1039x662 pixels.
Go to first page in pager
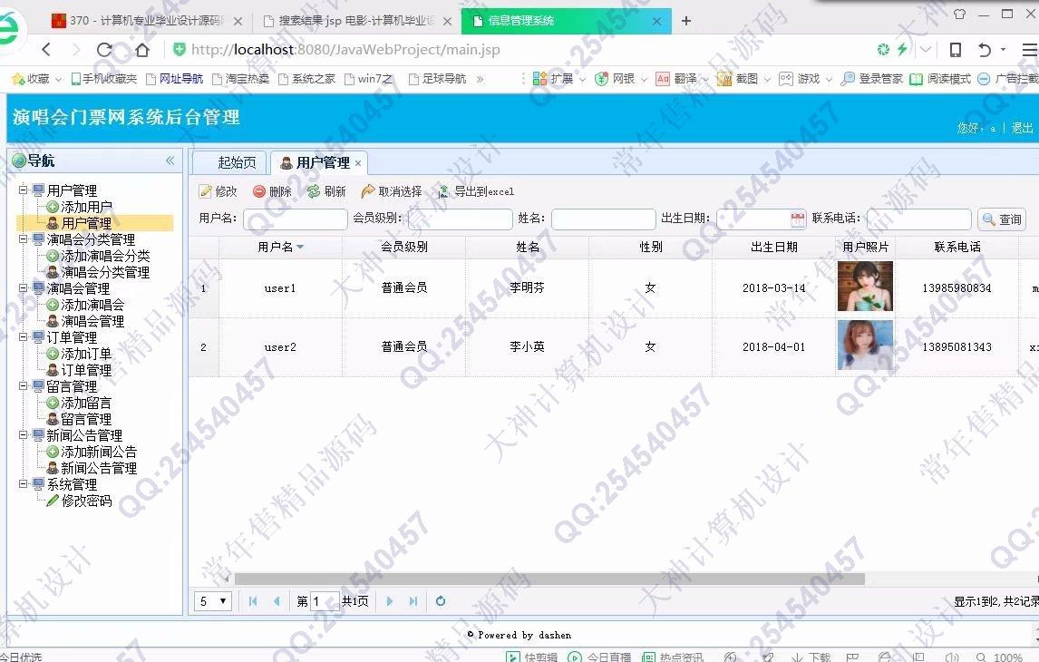(x=252, y=601)
